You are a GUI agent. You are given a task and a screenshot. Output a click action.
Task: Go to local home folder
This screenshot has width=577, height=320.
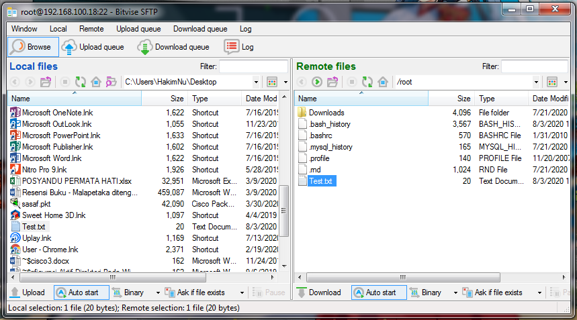(x=96, y=82)
